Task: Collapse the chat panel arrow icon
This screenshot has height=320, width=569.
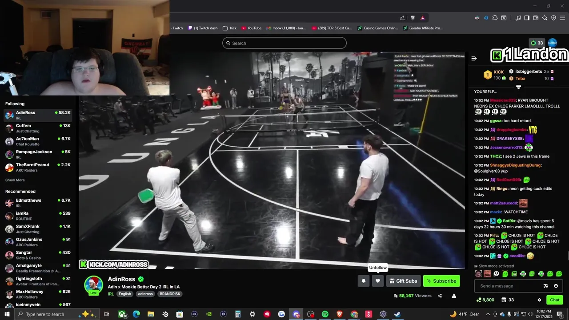Action: (x=474, y=58)
